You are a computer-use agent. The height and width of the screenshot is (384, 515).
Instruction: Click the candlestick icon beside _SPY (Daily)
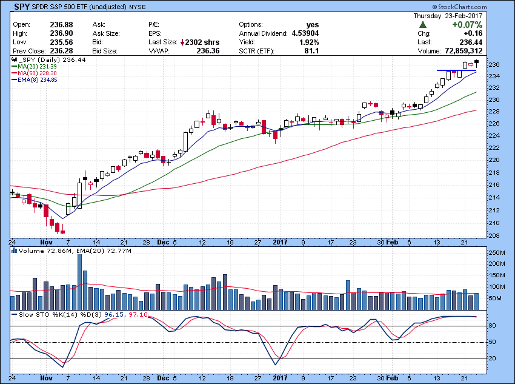[x=14, y=60]
